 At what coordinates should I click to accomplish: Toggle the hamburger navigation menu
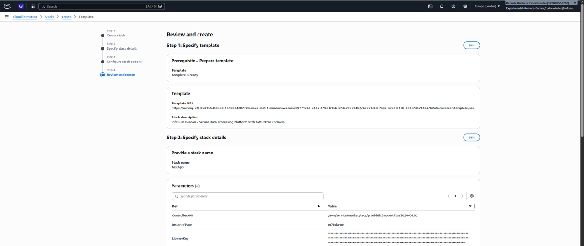[7, 17]
